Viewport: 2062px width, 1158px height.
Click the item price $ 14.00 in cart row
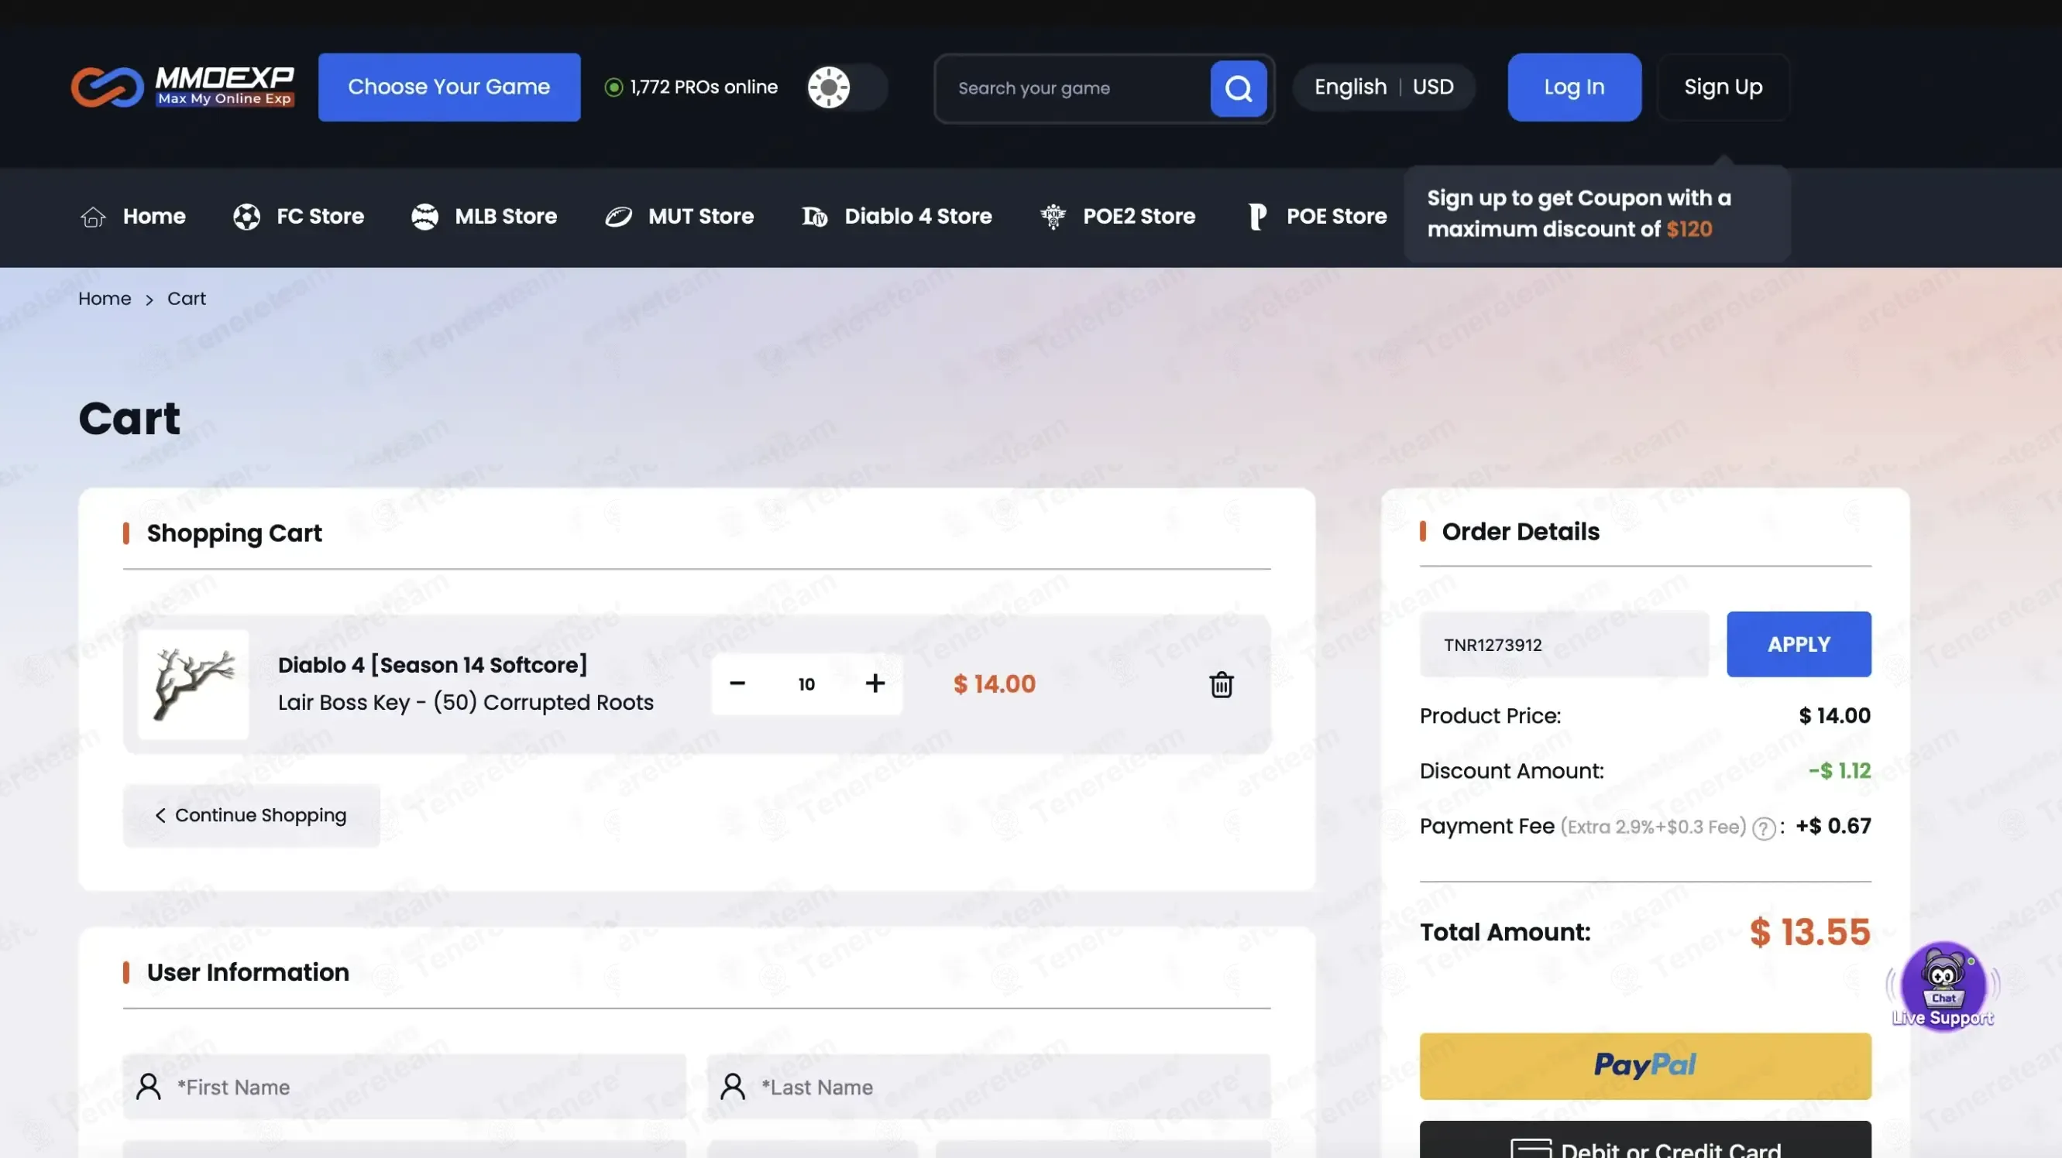pyautogui.click(x=994, y=683)
